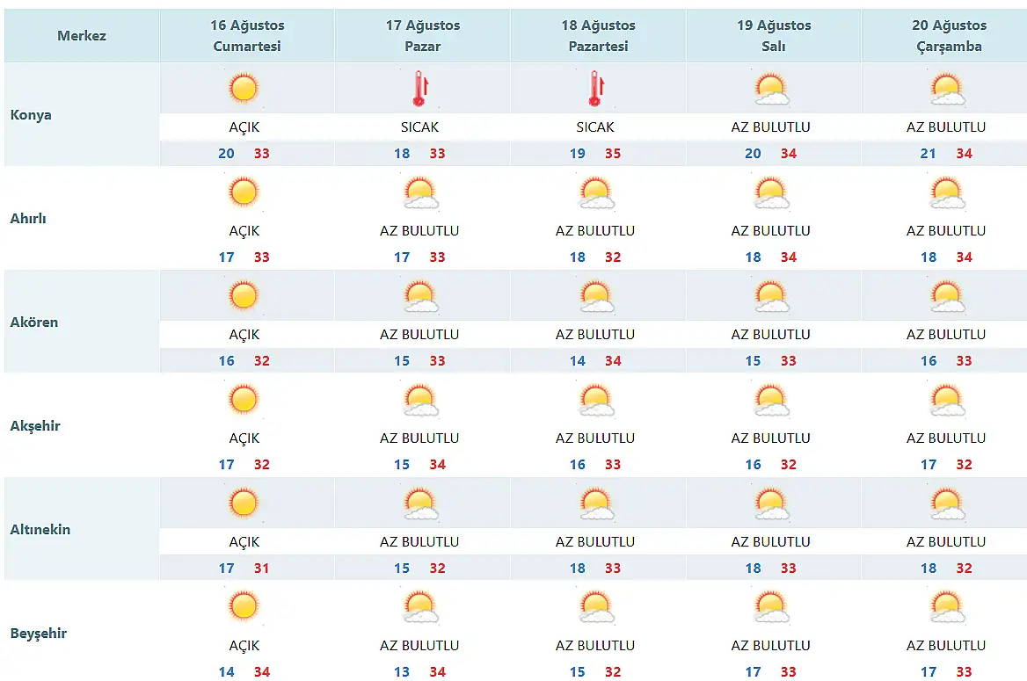
Task: Select the 19 Ağustos Salı column header
Action: pos(774,36)
